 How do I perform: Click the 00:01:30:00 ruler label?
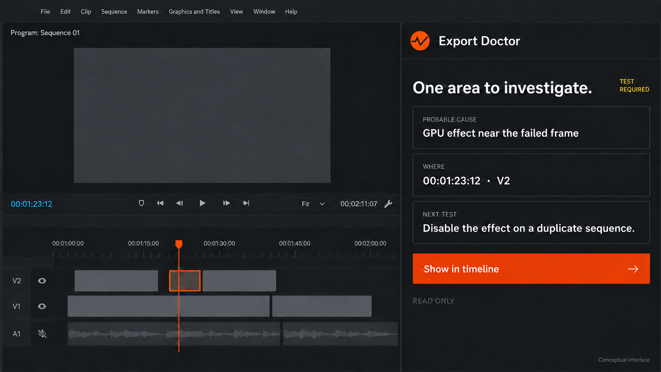(x=219, y=244)
